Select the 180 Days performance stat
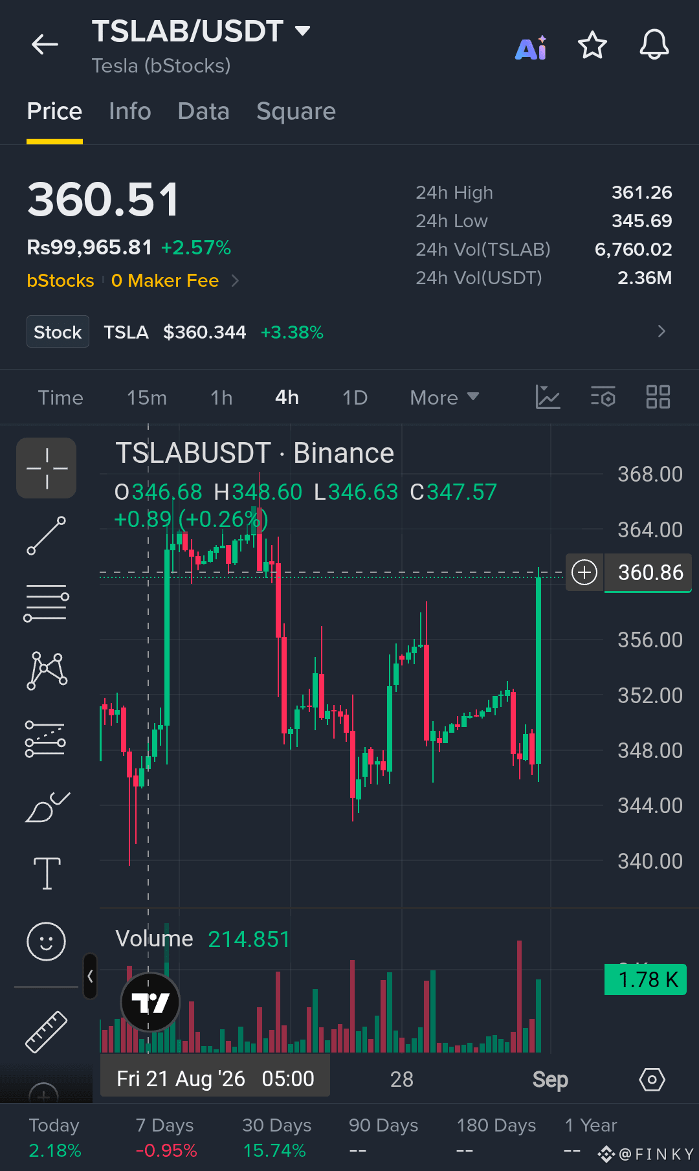The image size is (699, 1171). pyautogui.click(x=496, y=1137)
